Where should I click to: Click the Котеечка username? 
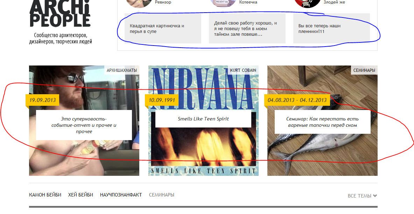pos(248,2)
